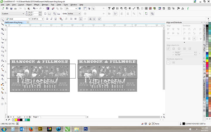
Task: Select the Crop tool in the toolbox
Action: point(2,29)
